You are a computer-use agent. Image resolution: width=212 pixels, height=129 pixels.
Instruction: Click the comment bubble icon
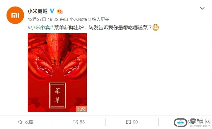point(128,122)
